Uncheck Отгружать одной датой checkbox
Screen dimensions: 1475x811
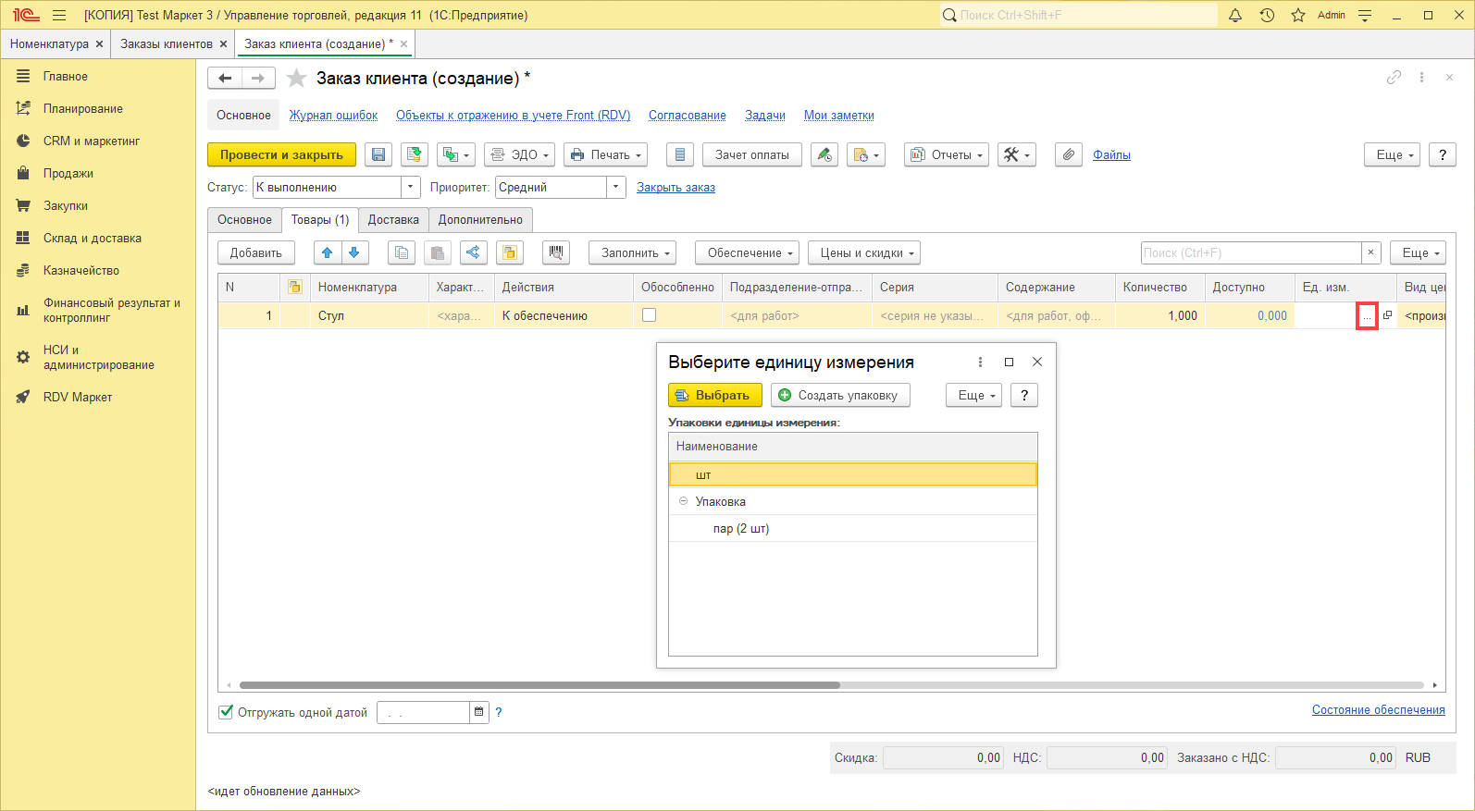click(226, 712)
